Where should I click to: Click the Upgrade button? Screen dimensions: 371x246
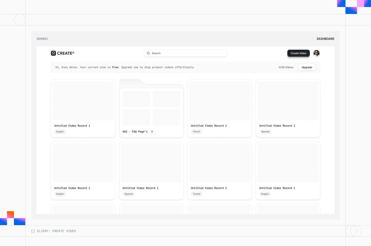pos(307,67)
